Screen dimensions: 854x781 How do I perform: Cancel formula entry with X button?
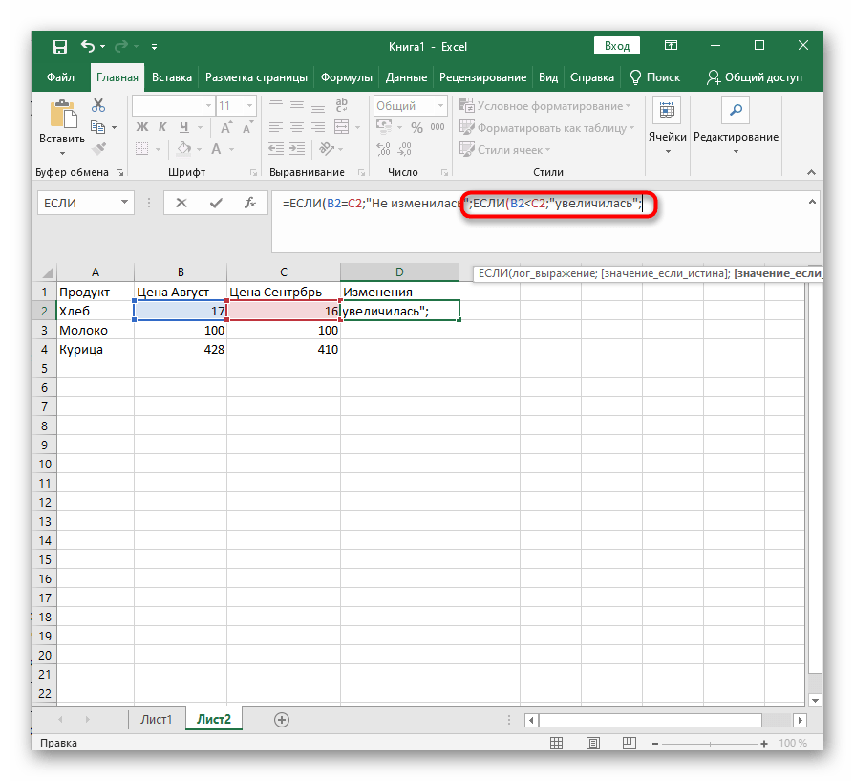181,203
